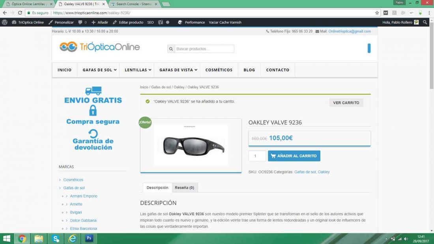Click Añadir al carrito button
This screenshot has width=434, height=244.
coord(294,156)
